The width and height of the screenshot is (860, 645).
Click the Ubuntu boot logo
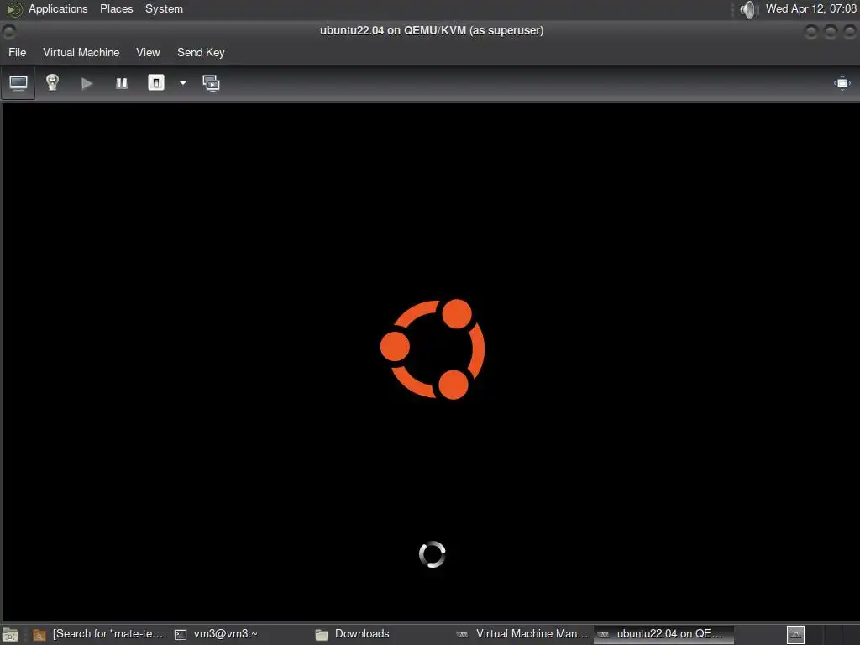pyautogui.click(x=433, y=349)
